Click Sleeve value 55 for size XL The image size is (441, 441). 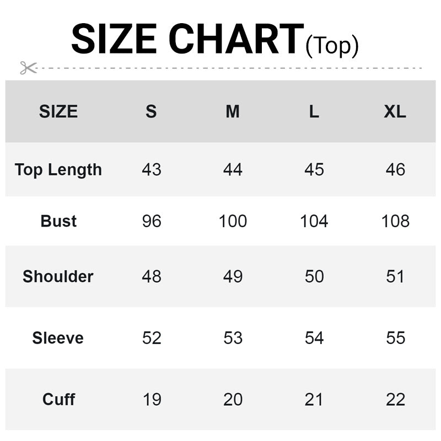(x=396, y=338)
